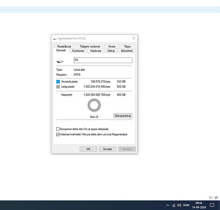Click the blue Anvendt plads color swatch

[58, 81]
